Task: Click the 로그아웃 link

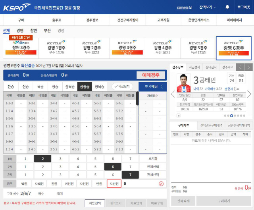Action: (244, 7)
